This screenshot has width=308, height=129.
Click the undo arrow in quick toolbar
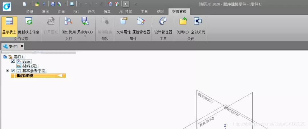pos(80,4)
